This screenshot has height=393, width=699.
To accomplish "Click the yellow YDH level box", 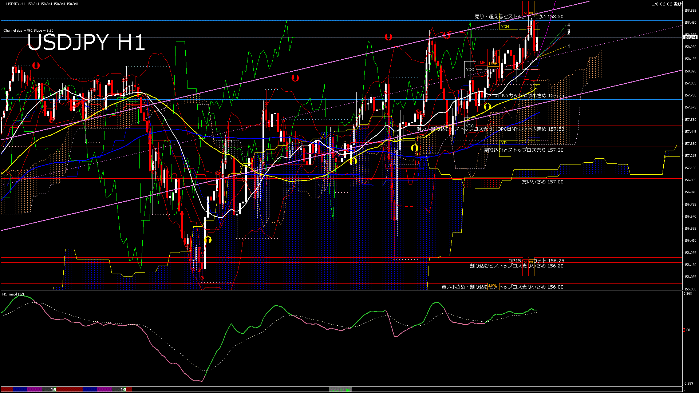I will point(505,27).
